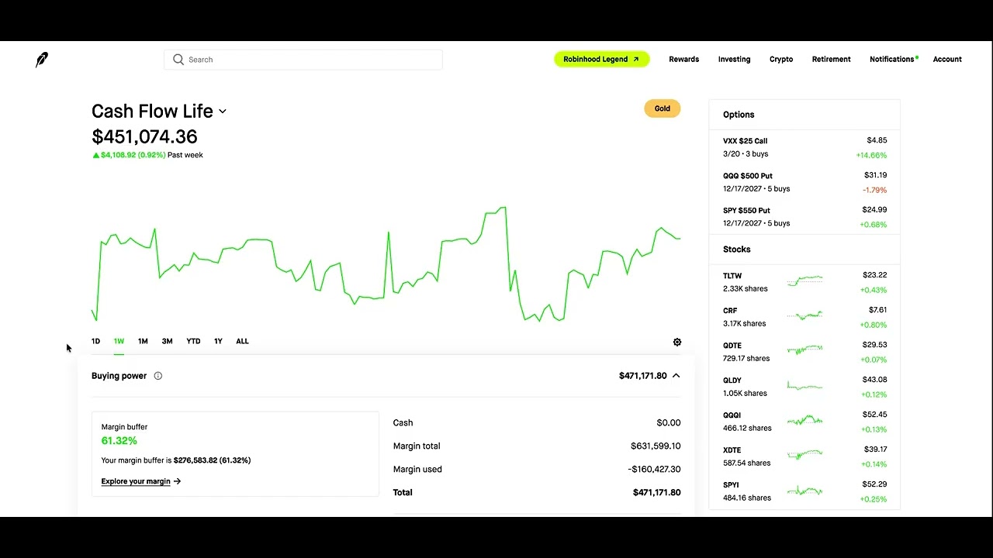Open the XDTE mini sparkline chart
Screen dimensions: 993x558
pyautogui.click(x=804, y=455)
